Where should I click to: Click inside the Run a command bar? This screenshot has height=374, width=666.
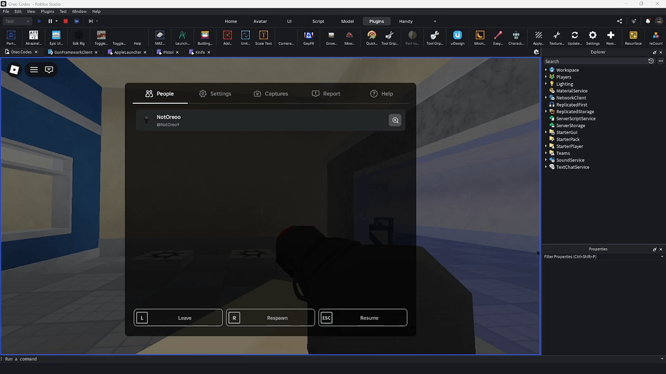pos(39,358)
